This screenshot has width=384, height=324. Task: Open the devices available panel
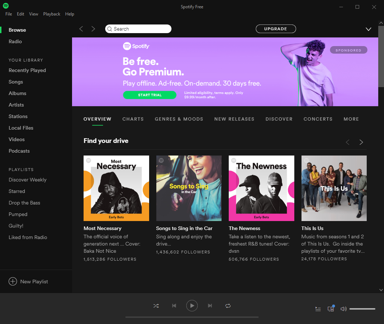coord(331,309)
